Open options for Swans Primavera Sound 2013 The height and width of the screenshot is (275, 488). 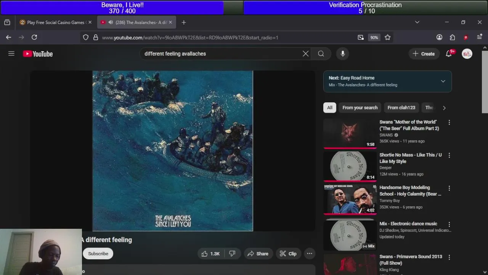tap(449, 257)
